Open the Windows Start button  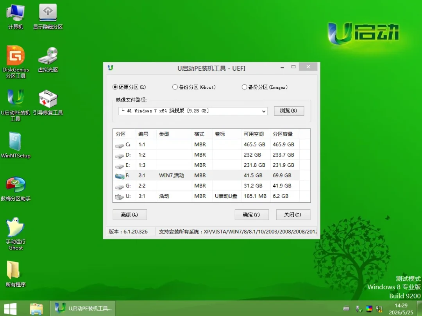[10, 309]
